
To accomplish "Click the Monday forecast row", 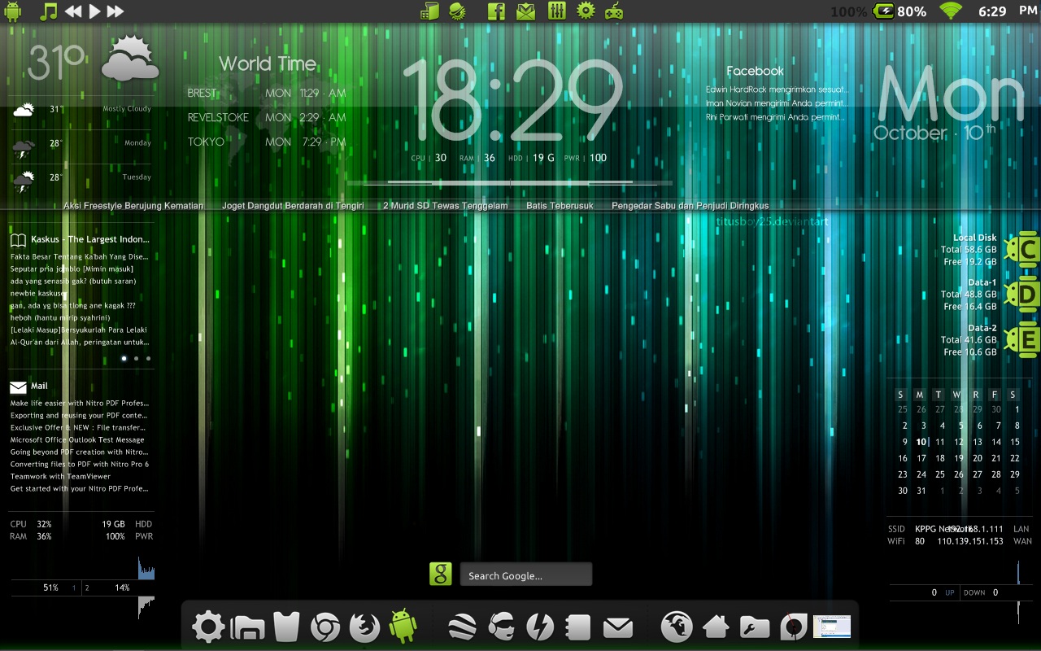I will pos(81,147).
